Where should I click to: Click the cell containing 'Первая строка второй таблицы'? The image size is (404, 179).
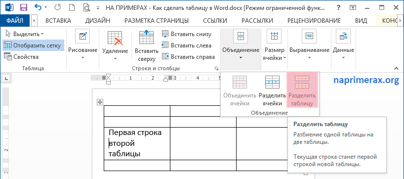click(137, 143)
